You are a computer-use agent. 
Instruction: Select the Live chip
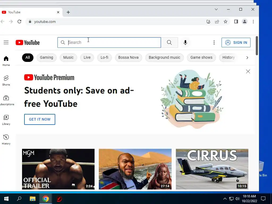click(87, 58)
